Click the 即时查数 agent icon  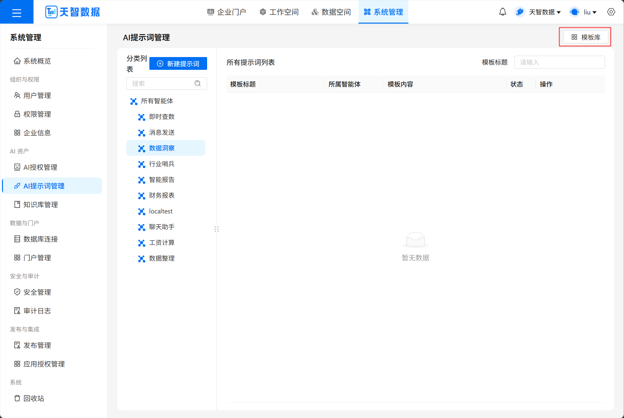coord(141,117)
